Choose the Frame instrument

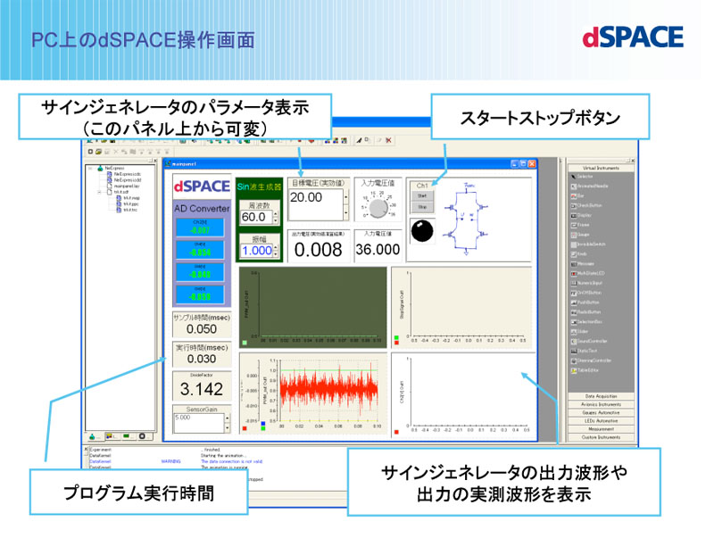[x=581, y=225]
